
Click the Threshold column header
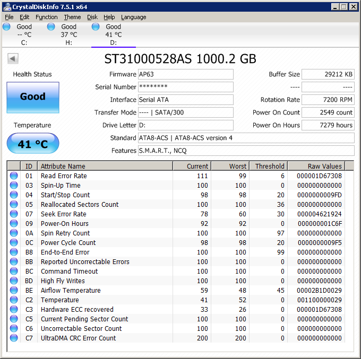pyautogui.click(x=269, y=166)
